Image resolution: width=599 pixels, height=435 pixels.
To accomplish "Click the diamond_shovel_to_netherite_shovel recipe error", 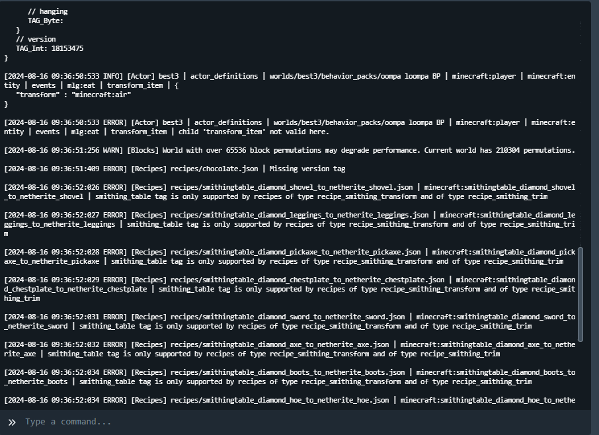I will tap(290, 192).
